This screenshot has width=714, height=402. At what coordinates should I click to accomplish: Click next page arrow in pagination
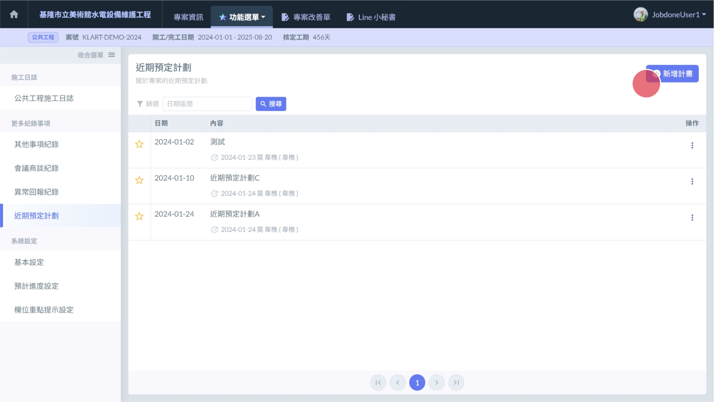(x=437, y=382)
